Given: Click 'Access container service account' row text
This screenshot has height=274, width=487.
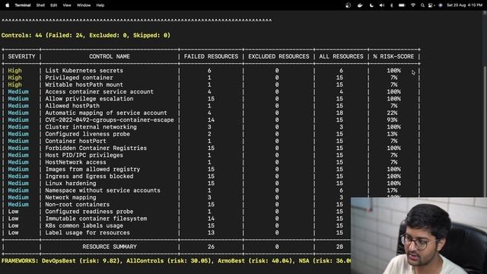Looking at the screenshot, I should click(x=100, y=92).
